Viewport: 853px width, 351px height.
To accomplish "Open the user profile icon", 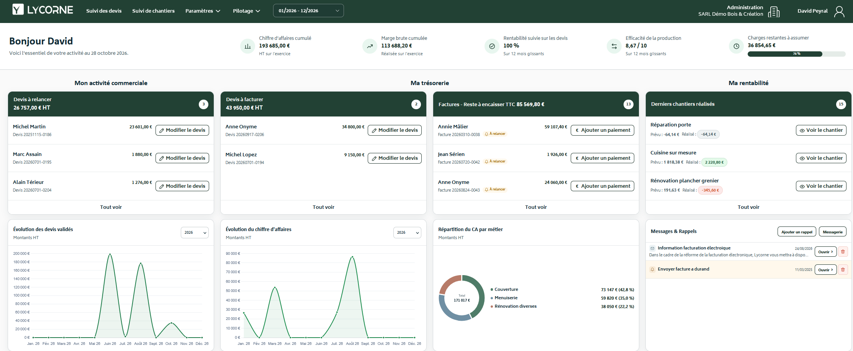I will click(x=839, y=11).
